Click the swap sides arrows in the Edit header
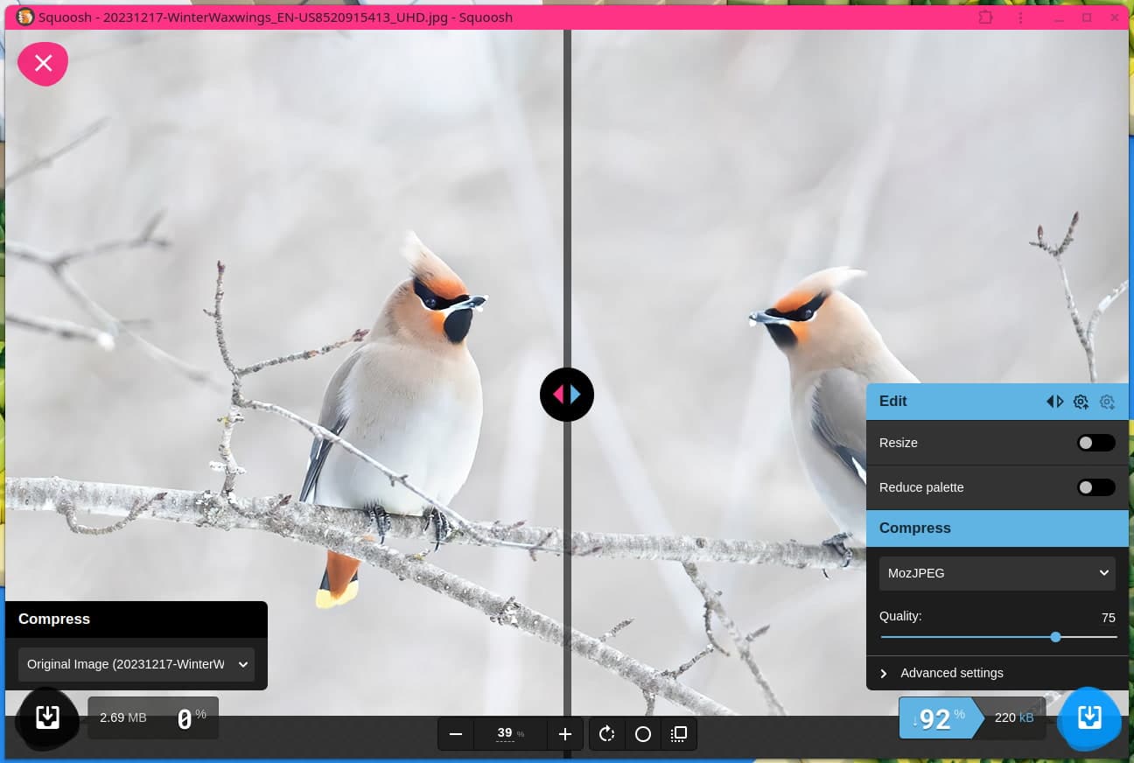1134x763 pixels. click(x=1055, y=402)
